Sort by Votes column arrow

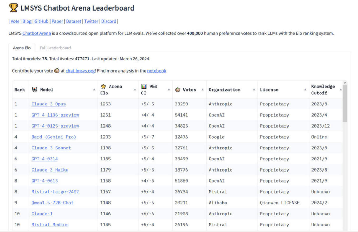(203, 90)
